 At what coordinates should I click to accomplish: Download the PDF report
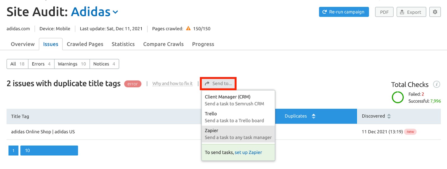384,12
